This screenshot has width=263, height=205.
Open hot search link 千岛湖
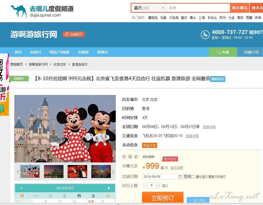174,18
